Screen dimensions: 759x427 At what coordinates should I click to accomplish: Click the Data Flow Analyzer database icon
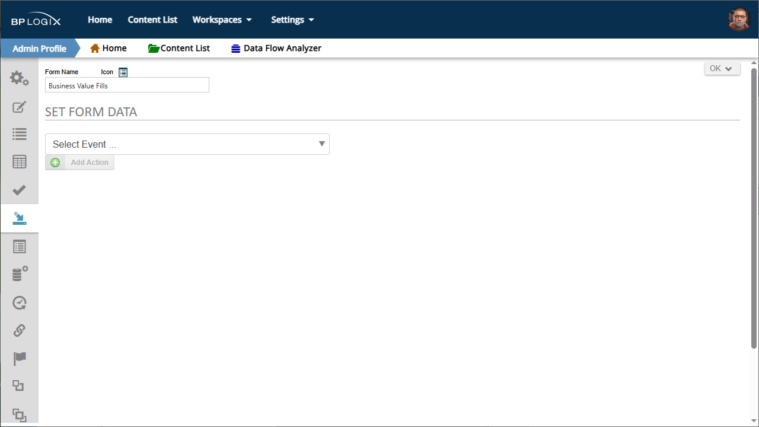point(236,49)
